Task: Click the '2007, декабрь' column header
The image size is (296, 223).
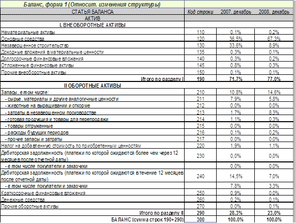Action: pos(235,12)
